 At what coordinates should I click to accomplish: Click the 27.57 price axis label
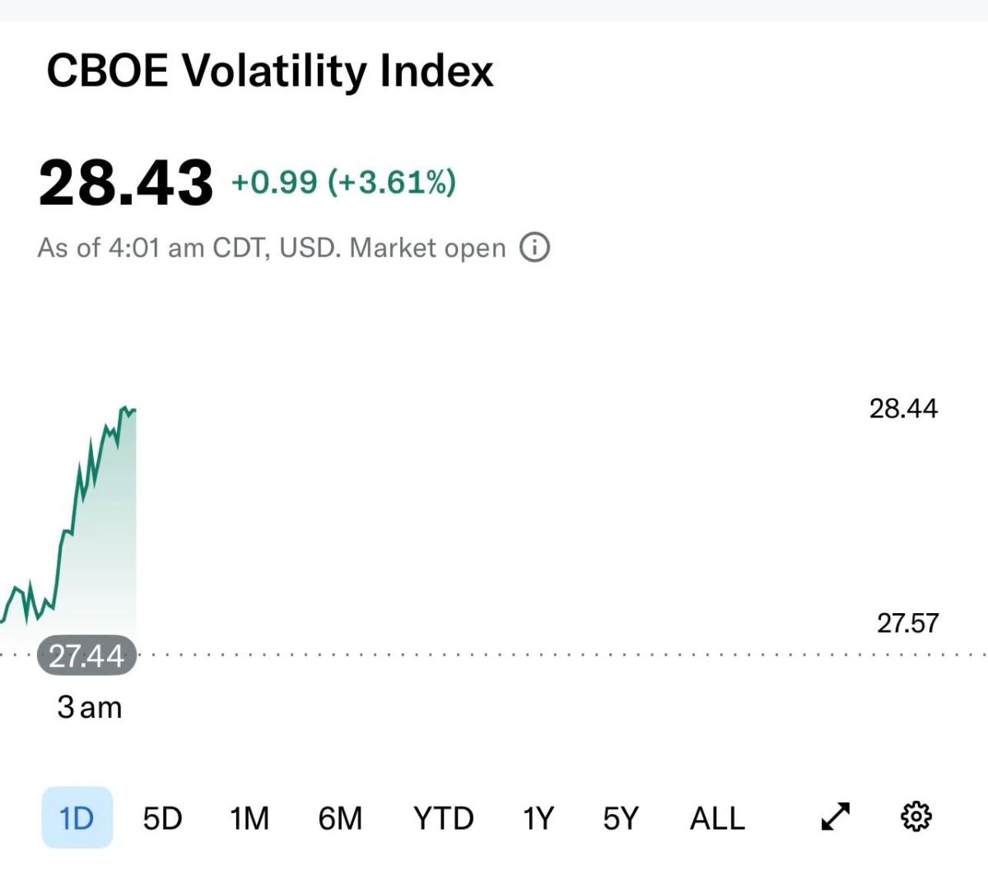[906, 623]
